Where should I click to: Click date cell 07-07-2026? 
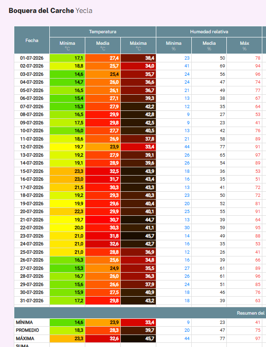coord(32,106)
